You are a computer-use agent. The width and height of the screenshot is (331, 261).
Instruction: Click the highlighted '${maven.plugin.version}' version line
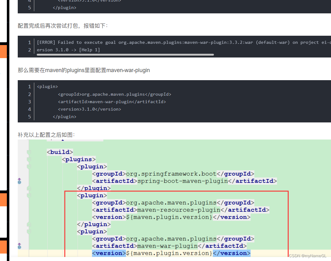click(x=171, y=253)
